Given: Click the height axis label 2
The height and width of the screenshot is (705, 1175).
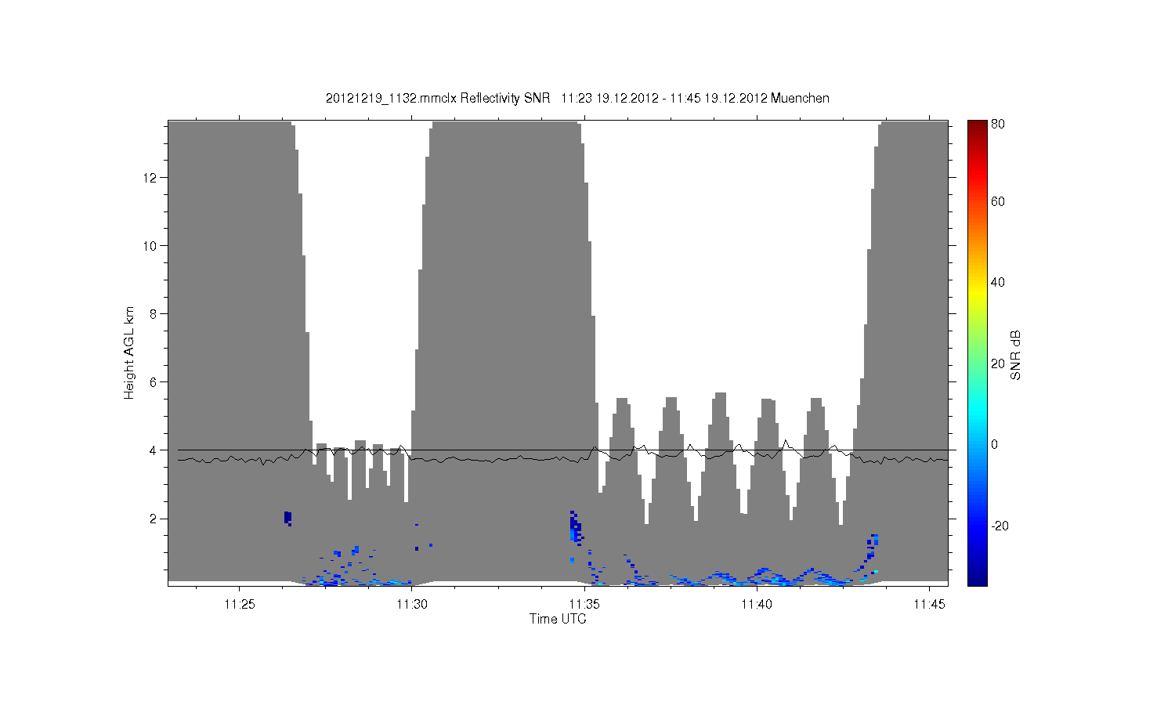Looking at the screenshot, I should (155, 519).
